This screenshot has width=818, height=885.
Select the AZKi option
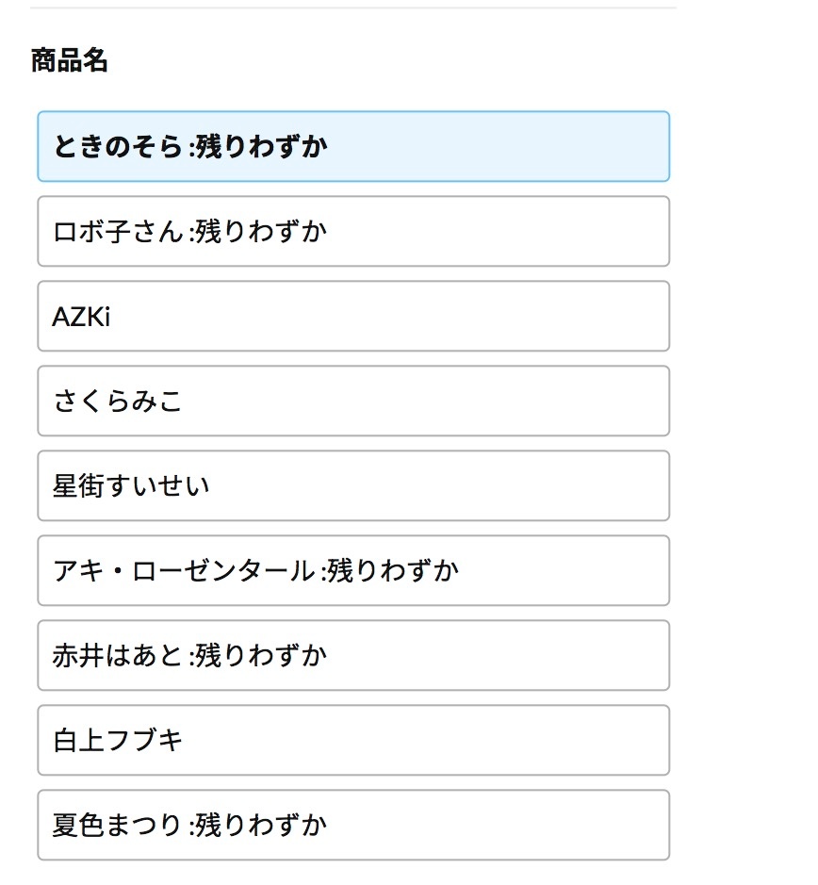click(x=353, y=316)
